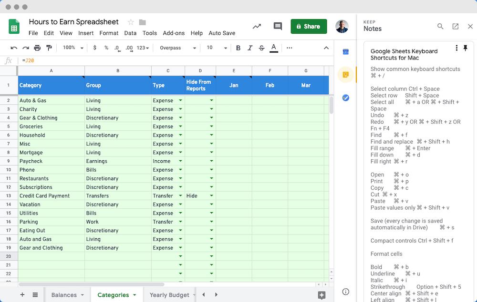Image resolution: width=477 pixels, height=302 pixels.
Task: Open Keep icon in side panel
Action: tap(345, 75)
